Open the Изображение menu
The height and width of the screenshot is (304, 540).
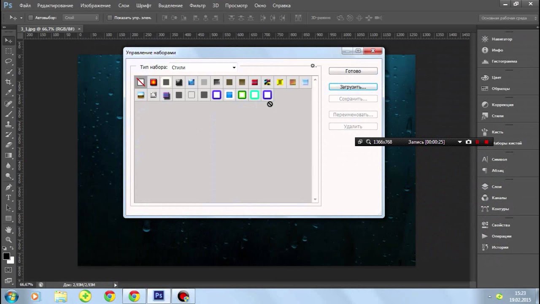[95, 5]
